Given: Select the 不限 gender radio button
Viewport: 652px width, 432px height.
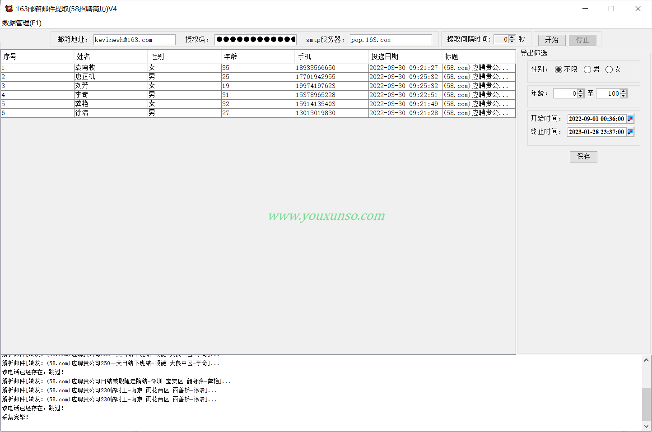Looking at the screenshot, I should pyautogui.click(x=559, y=70).
